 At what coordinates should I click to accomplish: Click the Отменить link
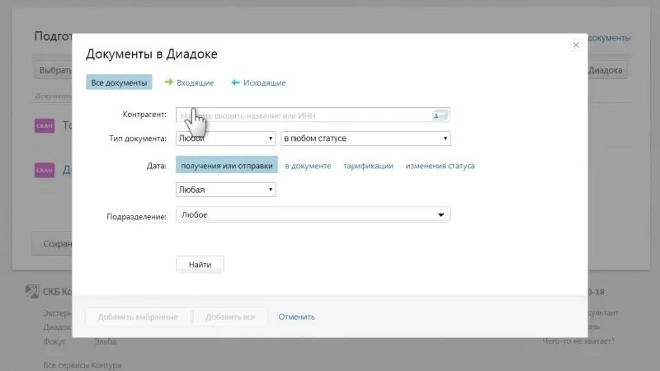click(296, 317)
